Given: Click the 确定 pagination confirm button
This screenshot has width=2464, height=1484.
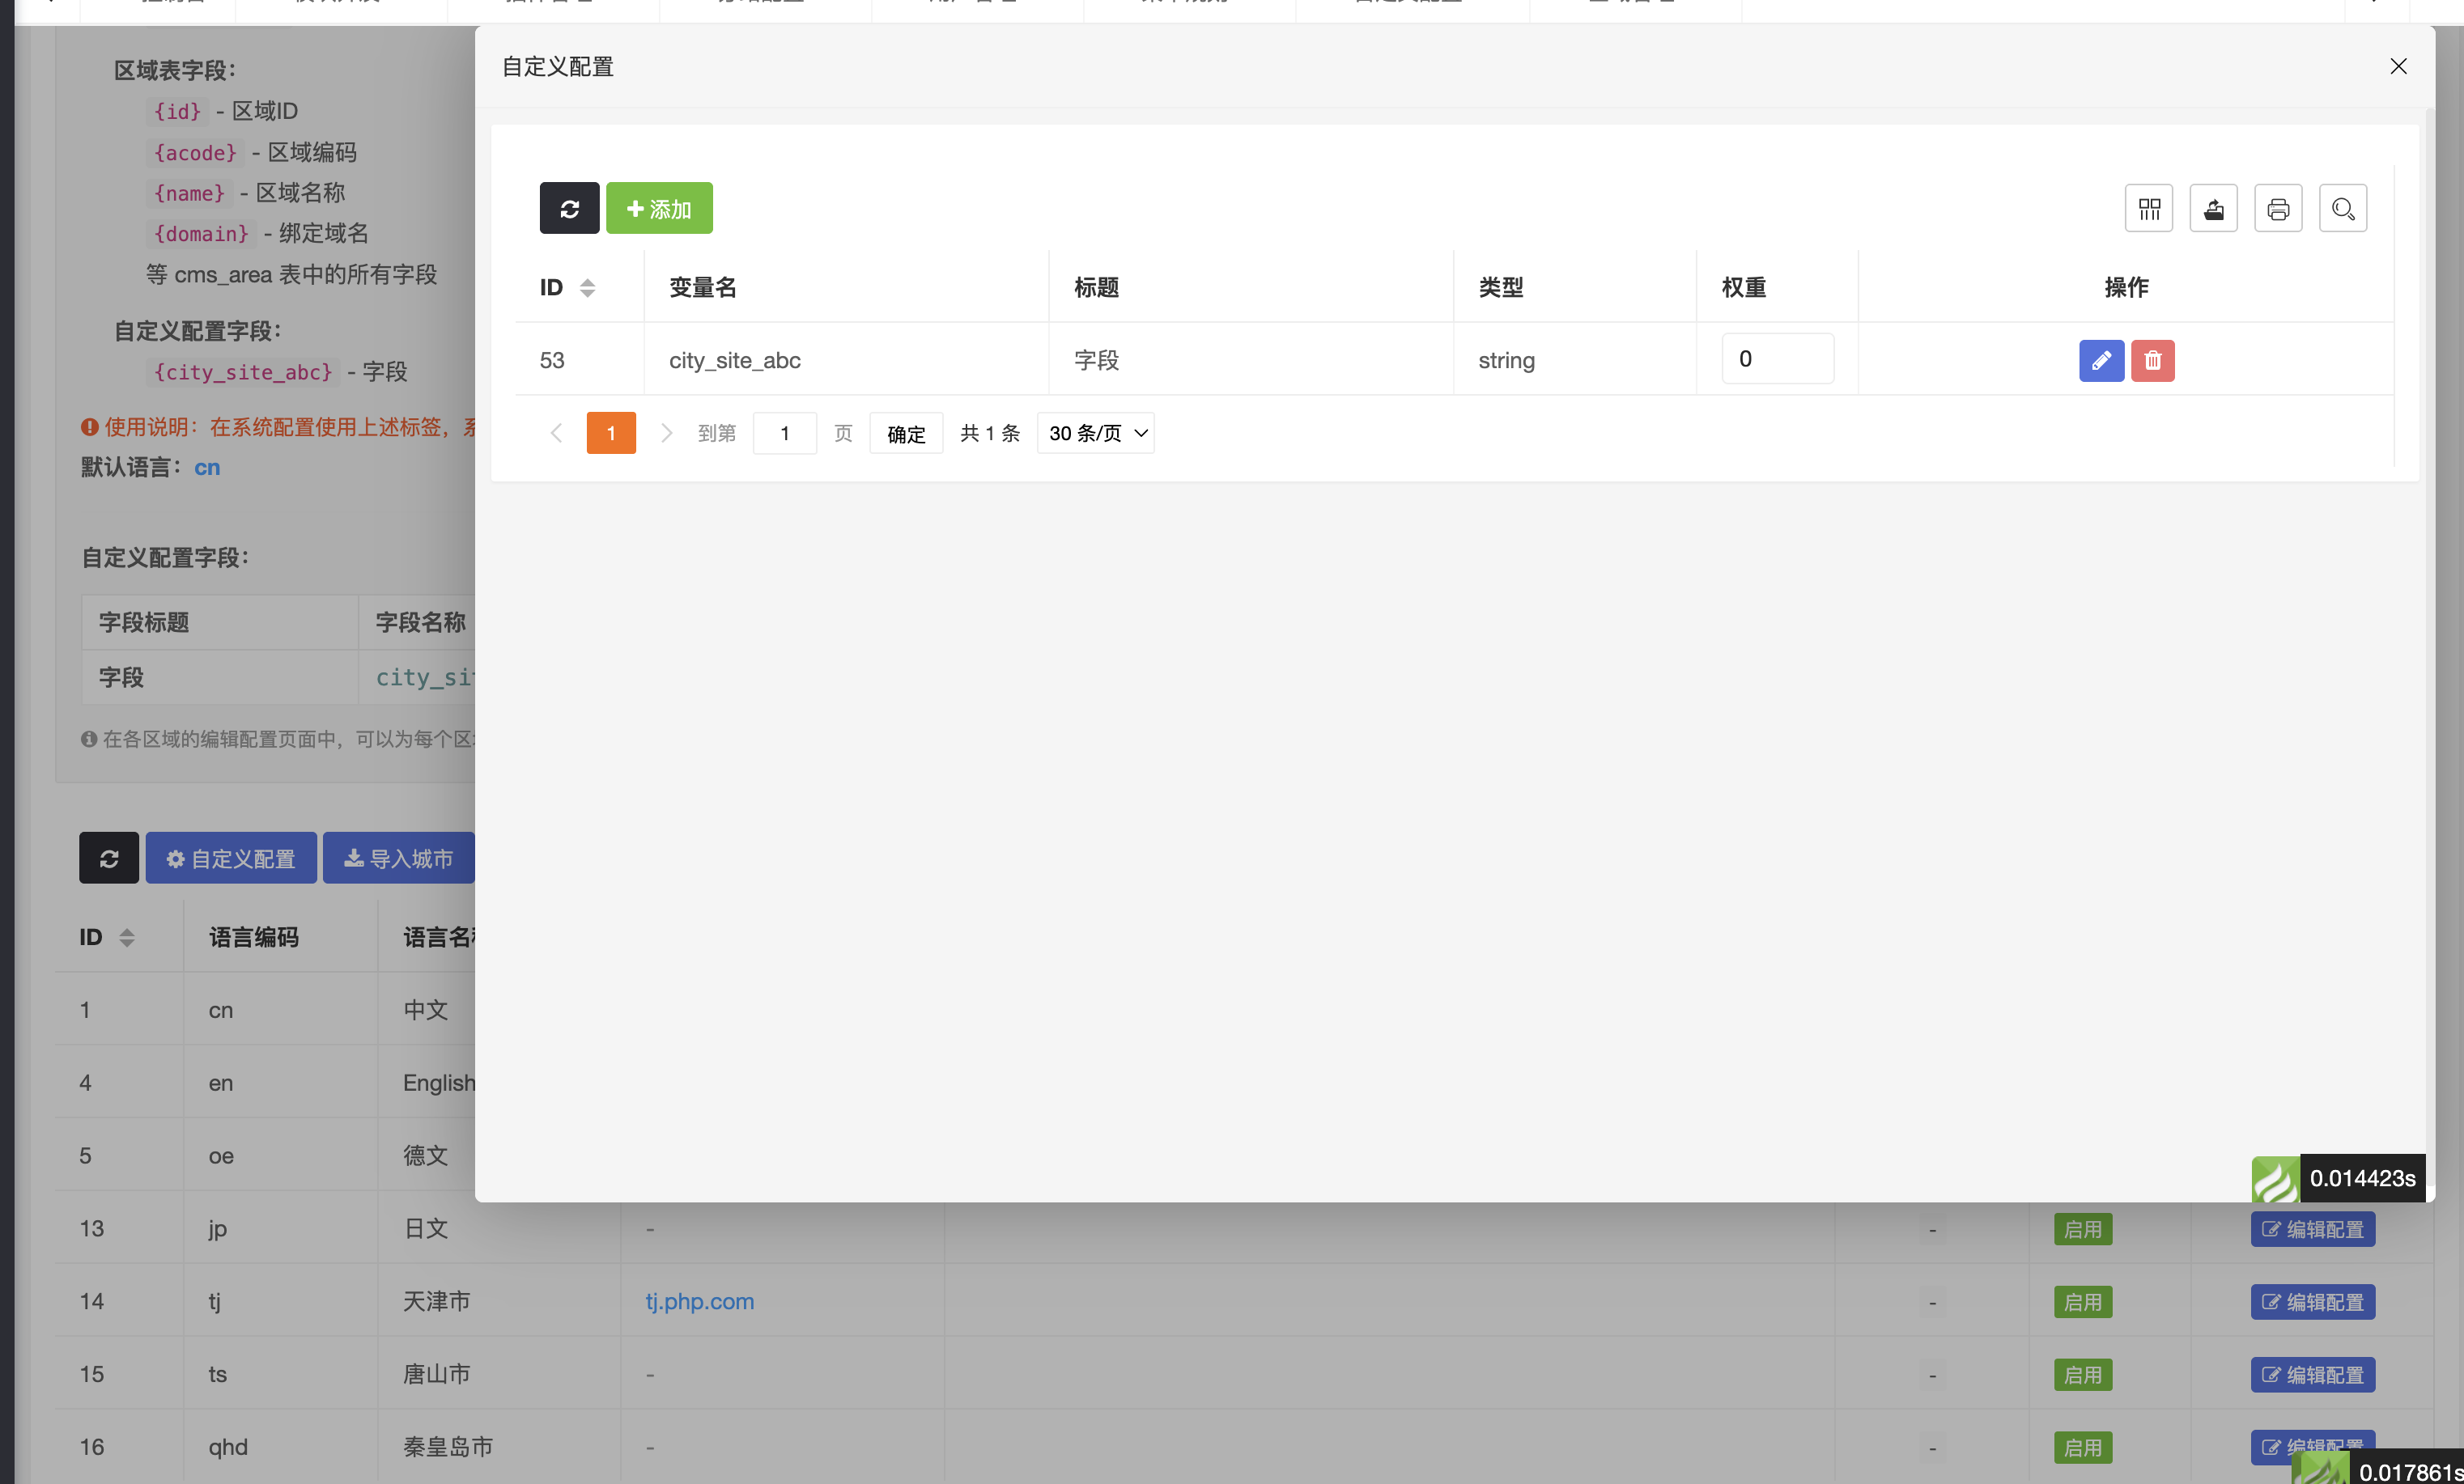Looking at the screenshot, I should point(905,433).
